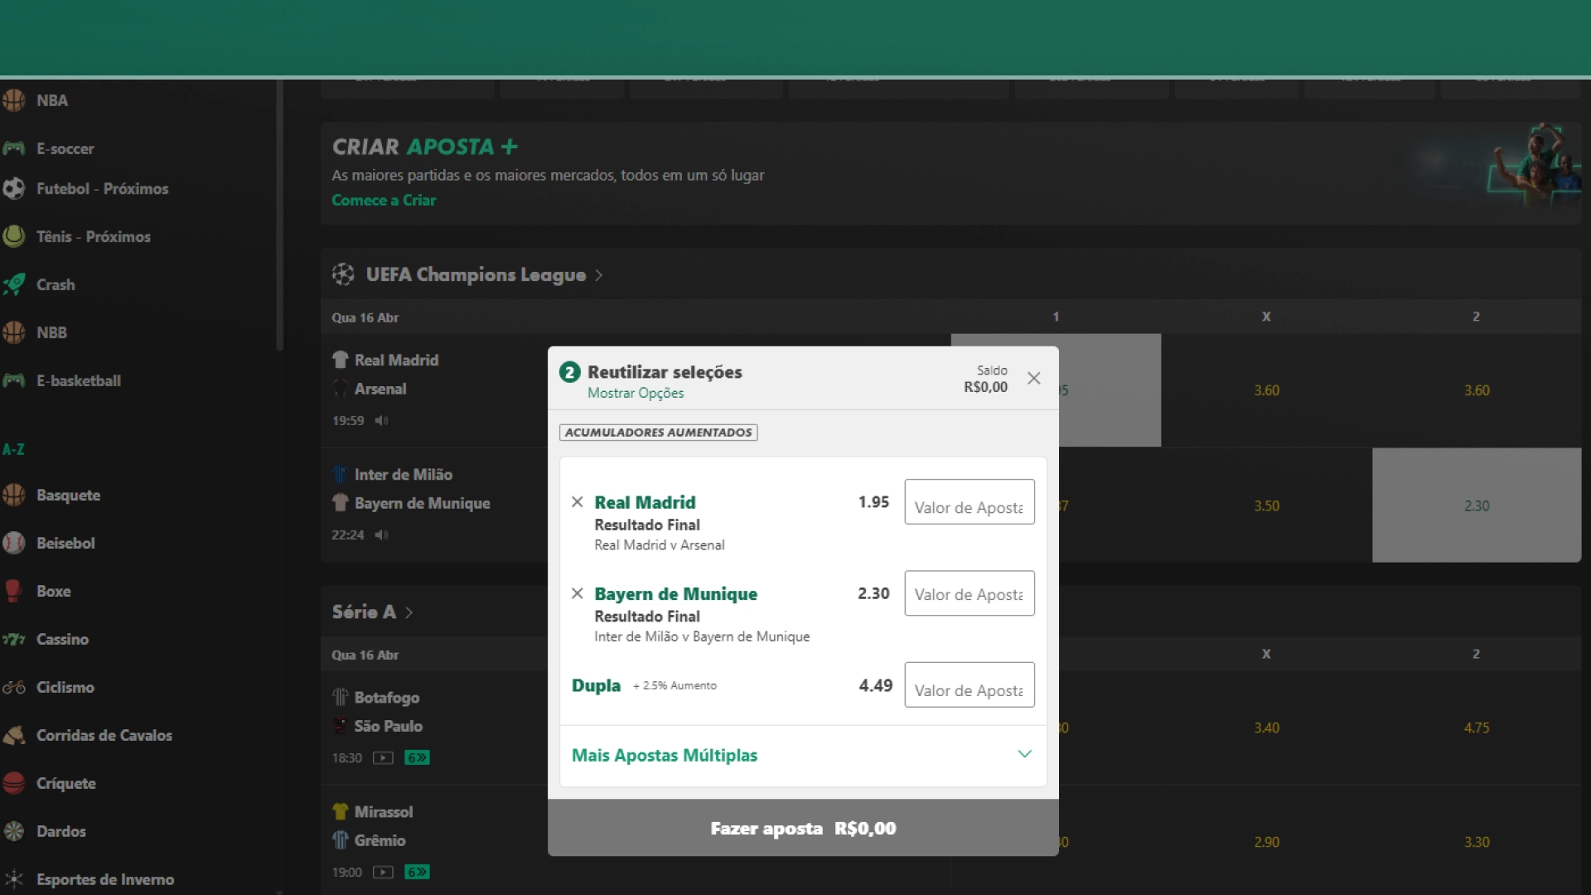Viewport: 1591px width, 895px height.
Task: Click the Esportes de Inverno snowflake icon
Action: [x=13, y=879]
